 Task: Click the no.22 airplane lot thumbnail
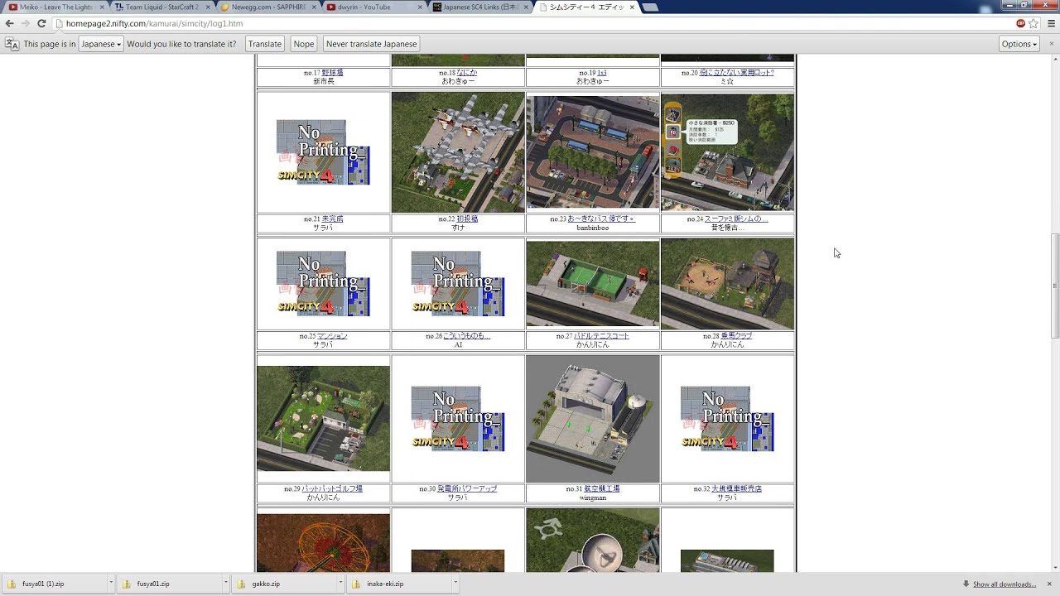click(x=458, y=152)
